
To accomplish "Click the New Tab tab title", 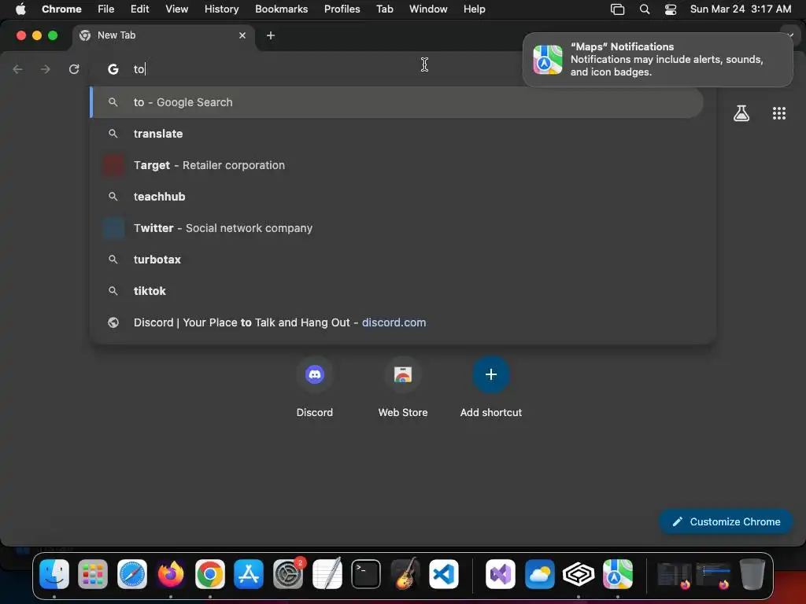I will 116,35.
